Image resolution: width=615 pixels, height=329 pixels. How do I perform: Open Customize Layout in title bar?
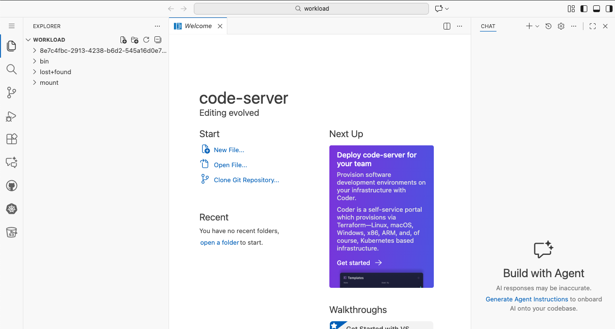tap(571, 9)
